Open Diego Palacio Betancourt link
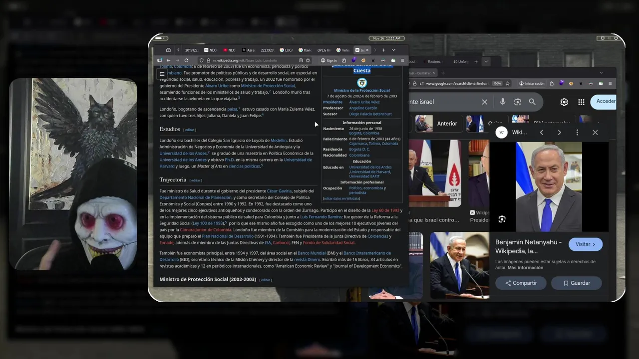The height and width of the screenshot is (359, 639). [370, 114]
